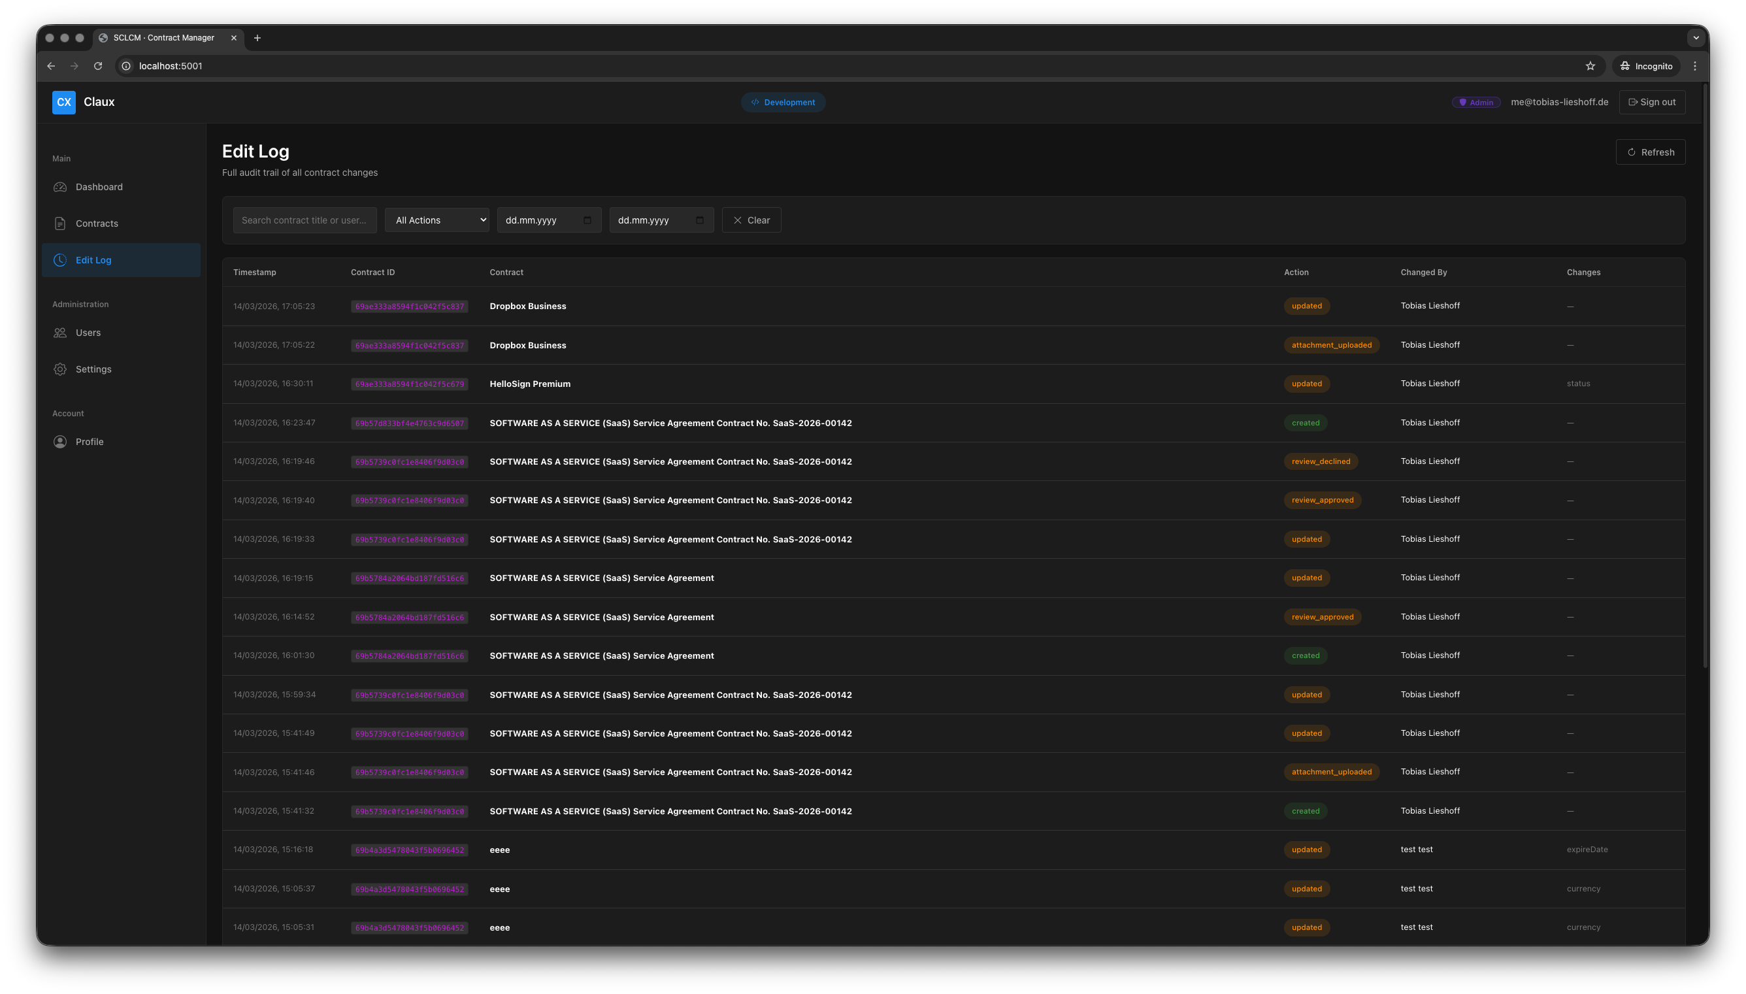Screen dimensions: 1746x994
Task: Bookmark page with star icon
Action: (1590, 66)
